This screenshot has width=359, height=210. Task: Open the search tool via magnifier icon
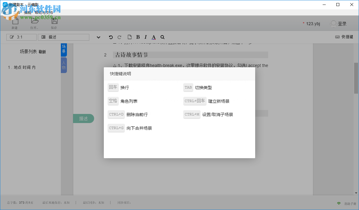pos(162,37)
